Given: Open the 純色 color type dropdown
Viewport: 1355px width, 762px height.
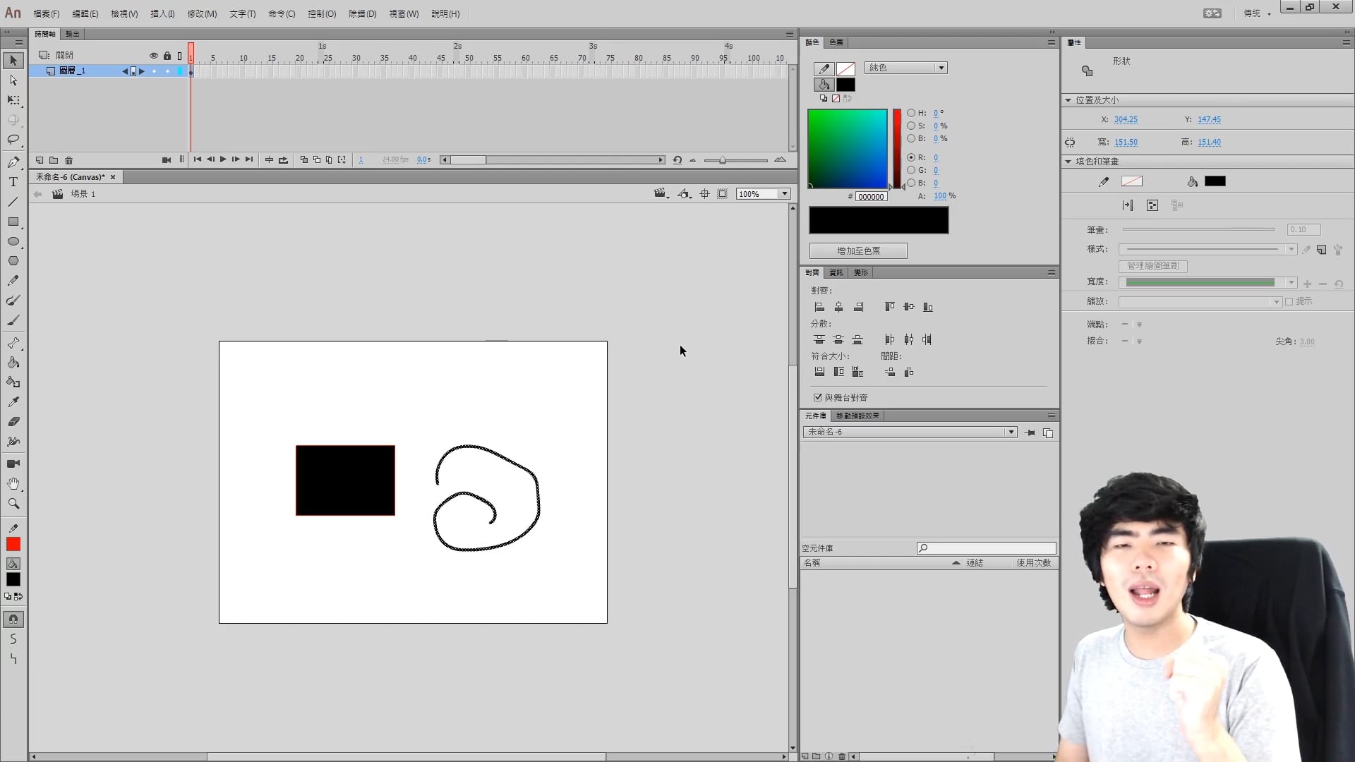Looking at the screenshot, I should tap(905, 68).
